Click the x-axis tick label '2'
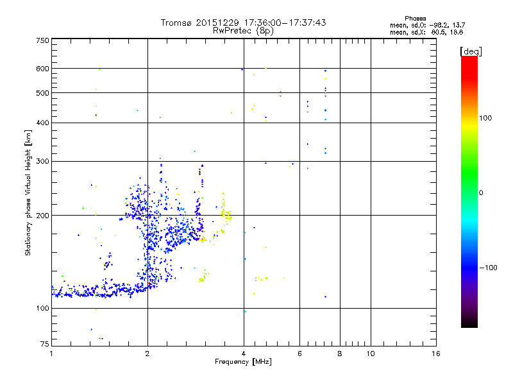The width and height of the screenshot is (513, 385). click(147, 354)
